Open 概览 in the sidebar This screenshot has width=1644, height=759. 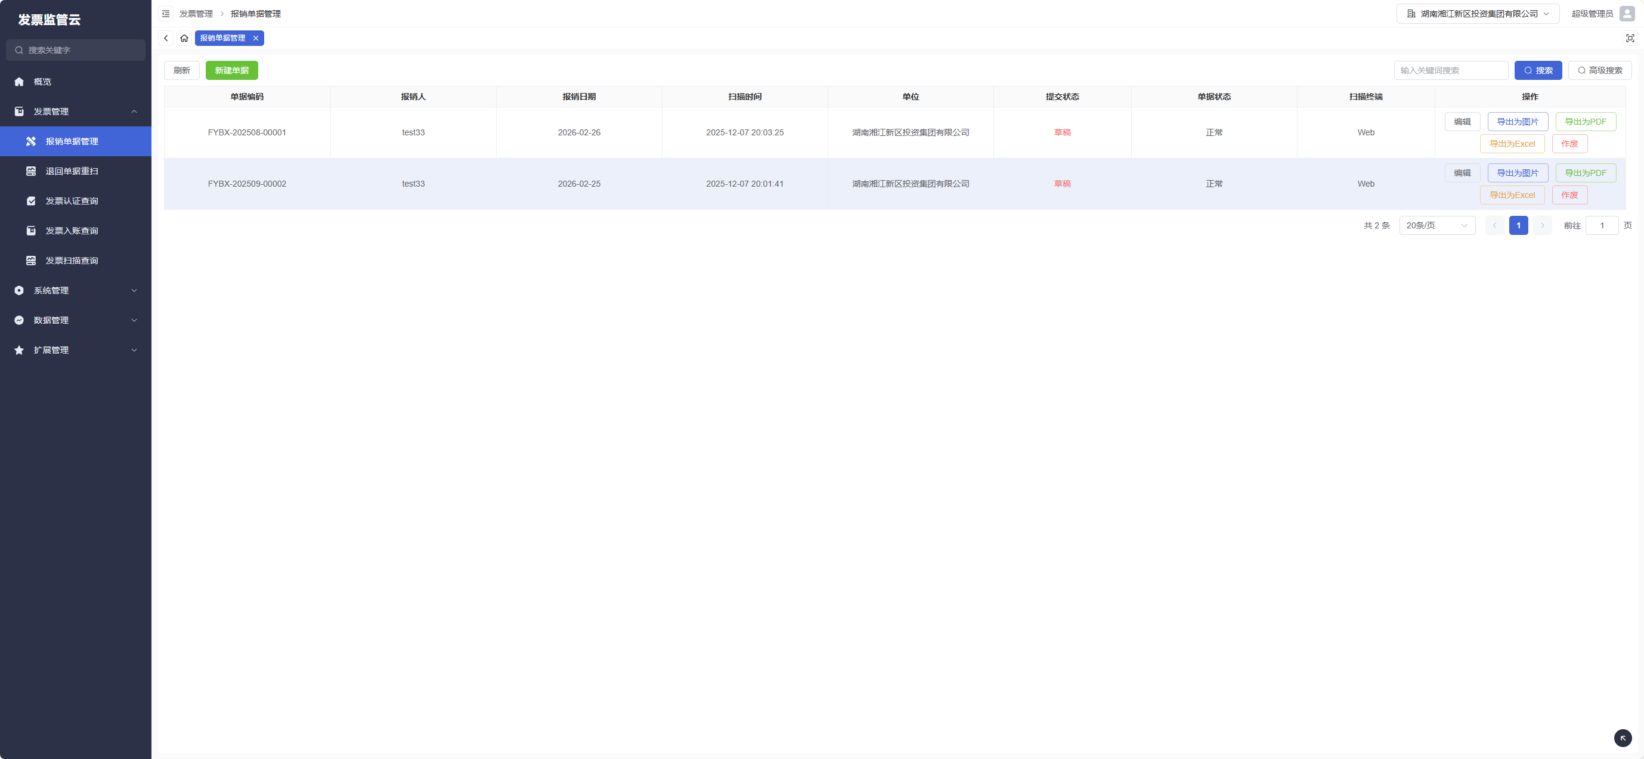tap(75, 82)
